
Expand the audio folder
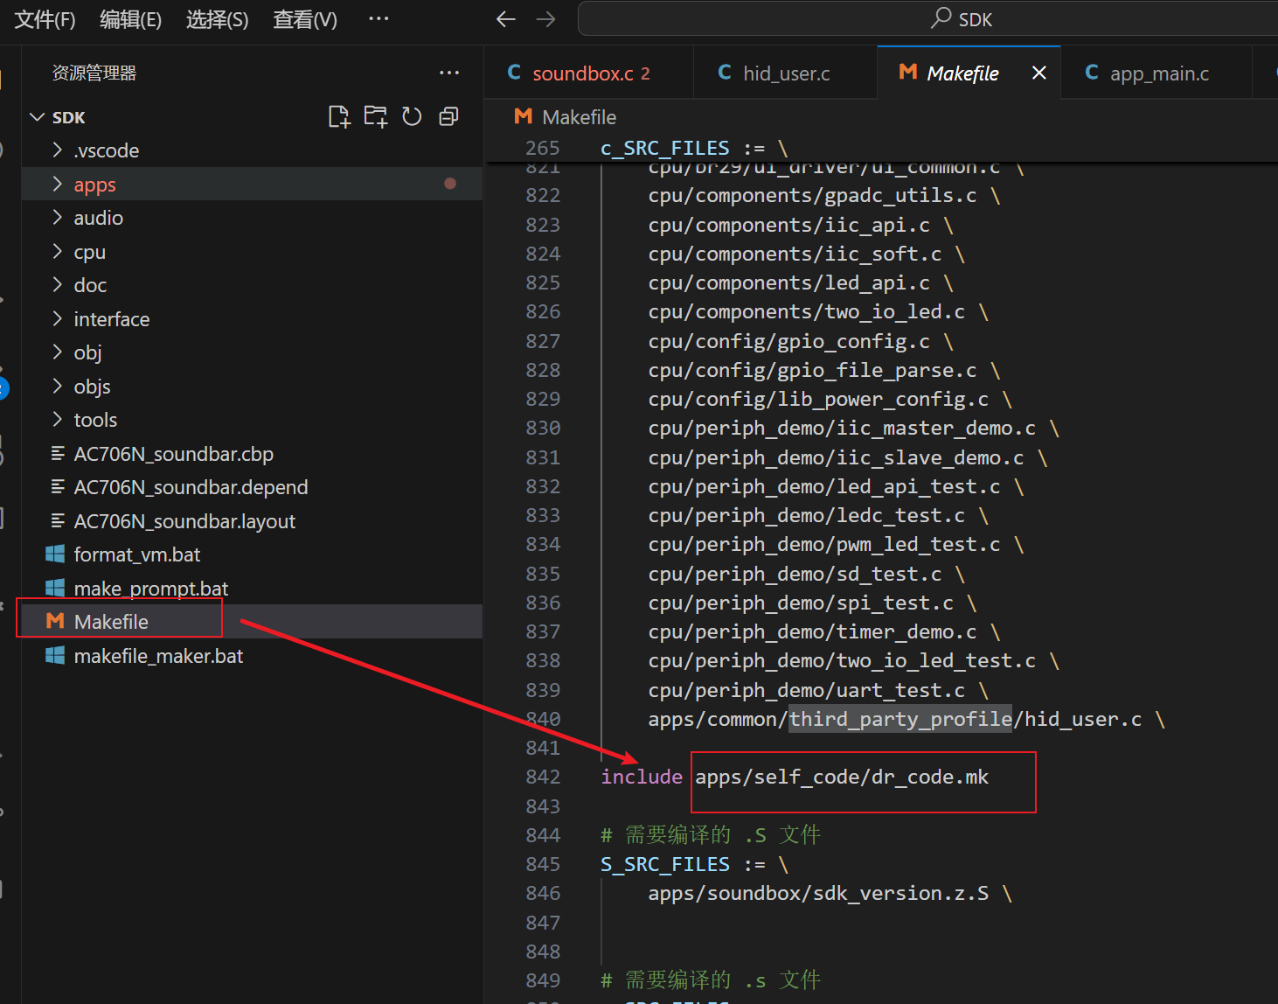click(58, 218)
